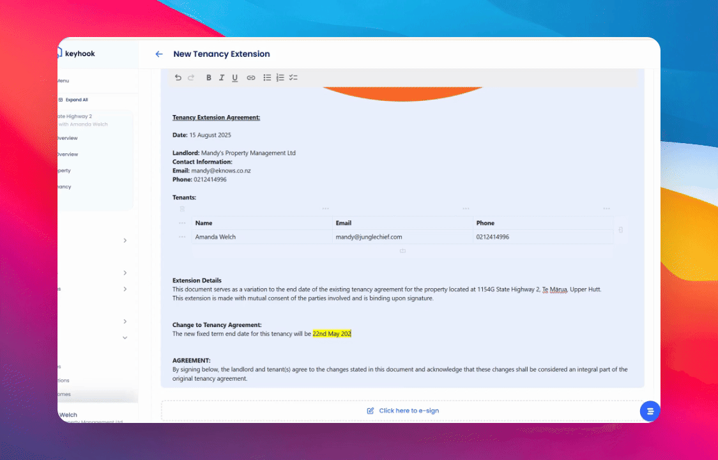The height and width of the screenshot is (460, 718).
Task: Click the Tenants label above the table
Action: coord(184,197)
